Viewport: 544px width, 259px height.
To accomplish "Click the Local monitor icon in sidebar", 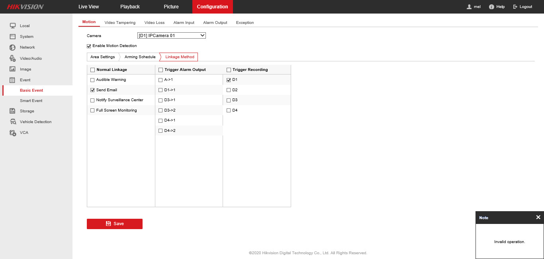I will [13, 26].
